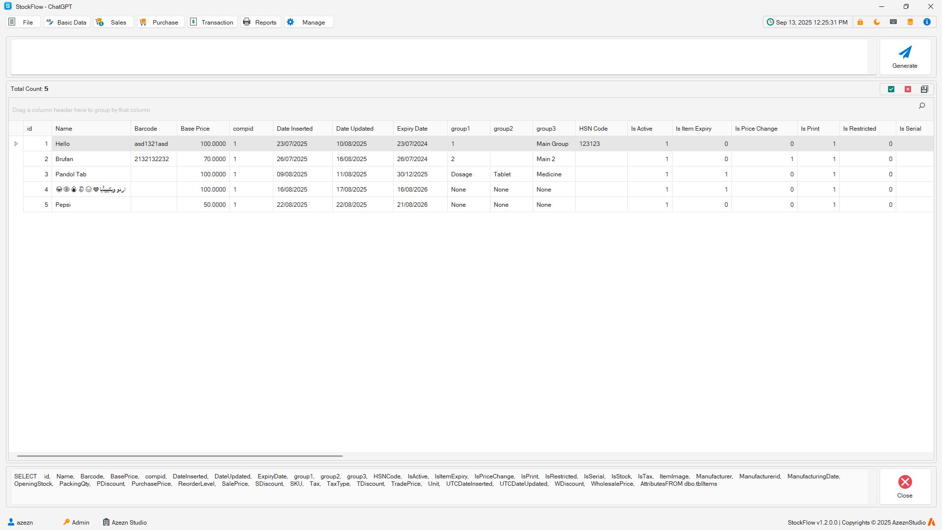
Task: Click the barcode cell 2132132232
Action: click(154, 159)
